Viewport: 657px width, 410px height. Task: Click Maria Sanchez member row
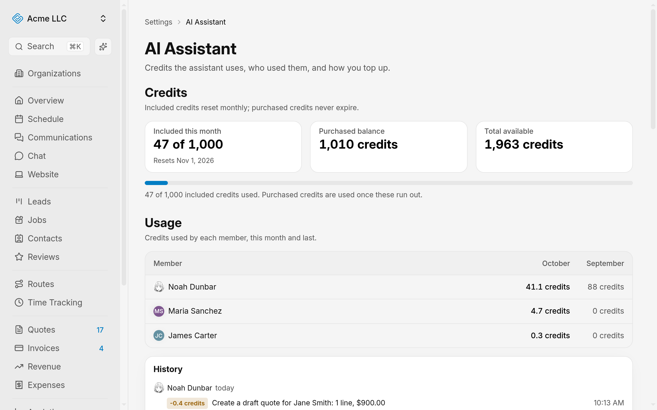(389, 311)
